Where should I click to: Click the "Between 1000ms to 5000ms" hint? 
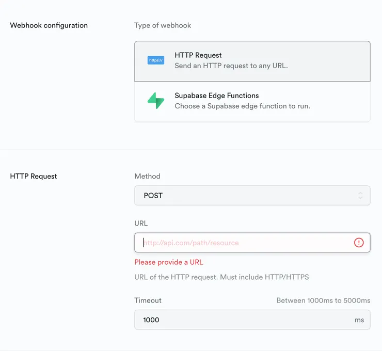click(x=323, y=300)
